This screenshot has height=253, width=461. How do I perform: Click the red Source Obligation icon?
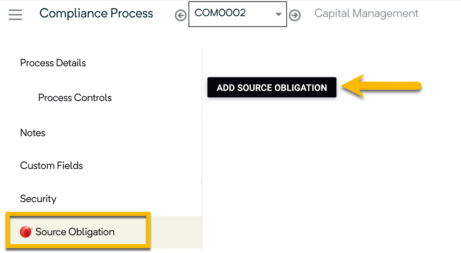click(x=25, y=232)
